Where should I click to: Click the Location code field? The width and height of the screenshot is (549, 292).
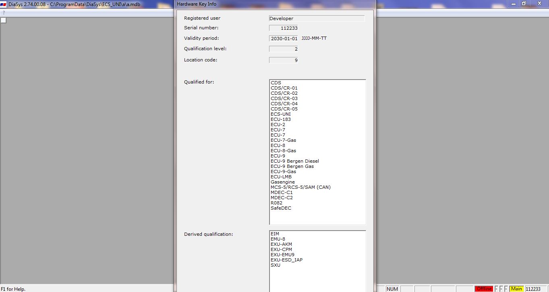tap(284, 60)
